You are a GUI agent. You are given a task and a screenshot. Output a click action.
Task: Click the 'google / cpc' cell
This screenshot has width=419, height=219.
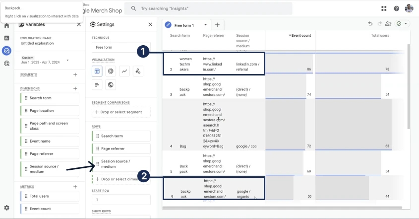point(246,146)
